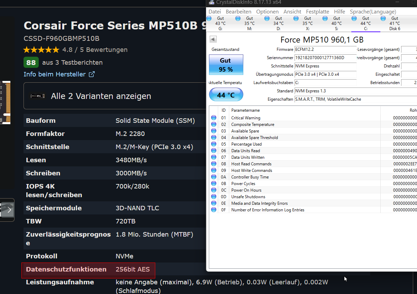Click the previous disk arrow button
Viewport: 417px width, 294px height.
coord(213,39)
